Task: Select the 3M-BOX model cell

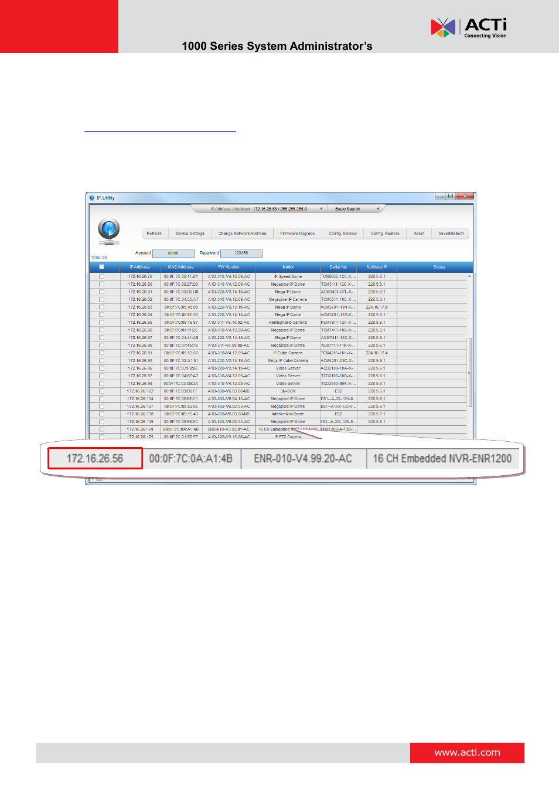Action: click(288, 391)
